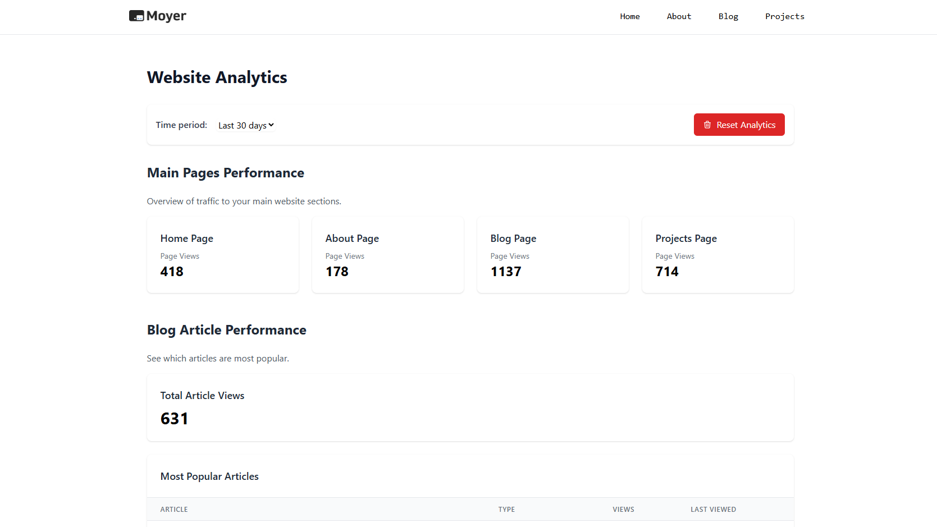The width and height of the screenshot is (937, 527).
Task: Select the About Page views card
Action: pyautogui.click(x=388, y=255)
